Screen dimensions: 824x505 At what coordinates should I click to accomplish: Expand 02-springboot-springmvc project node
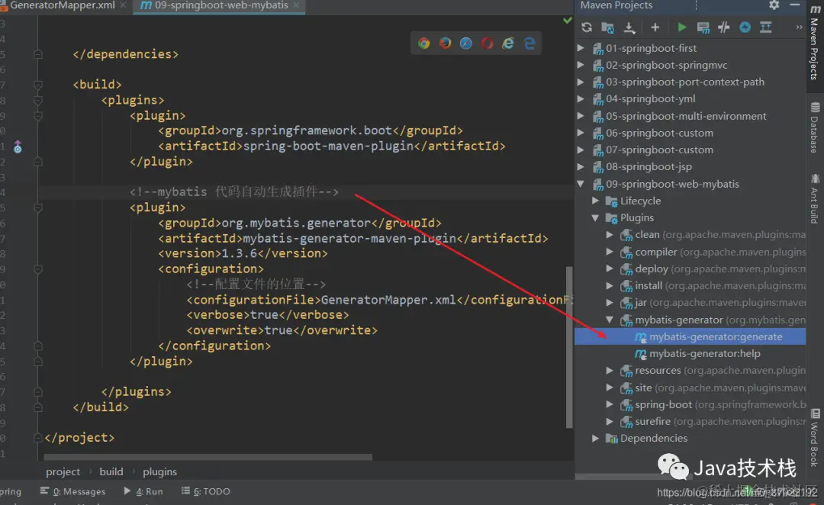pyautogui.click(x=581, y=65)
